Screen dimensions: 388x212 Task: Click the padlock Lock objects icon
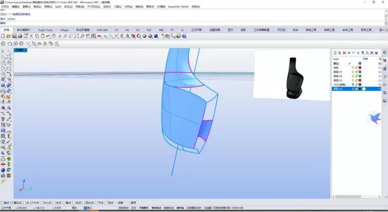tap(127, 36)
